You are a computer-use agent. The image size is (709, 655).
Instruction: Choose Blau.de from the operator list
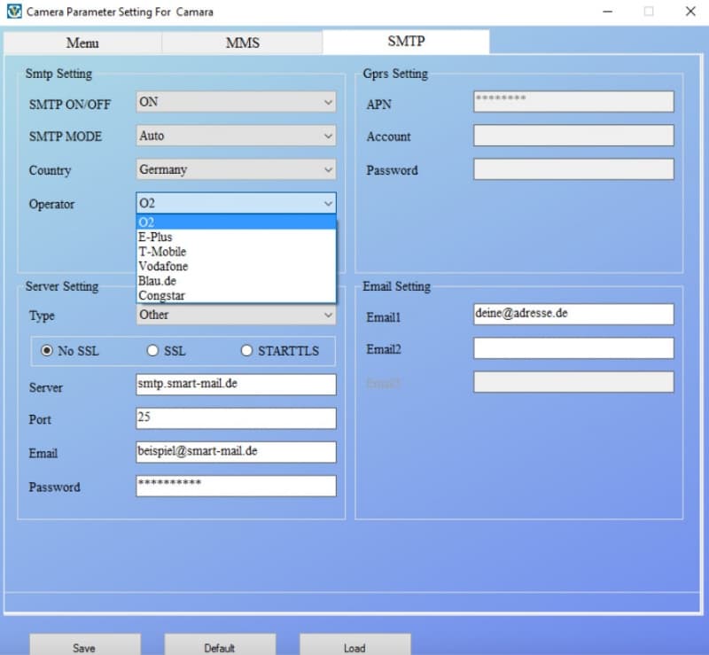[236, 281]
